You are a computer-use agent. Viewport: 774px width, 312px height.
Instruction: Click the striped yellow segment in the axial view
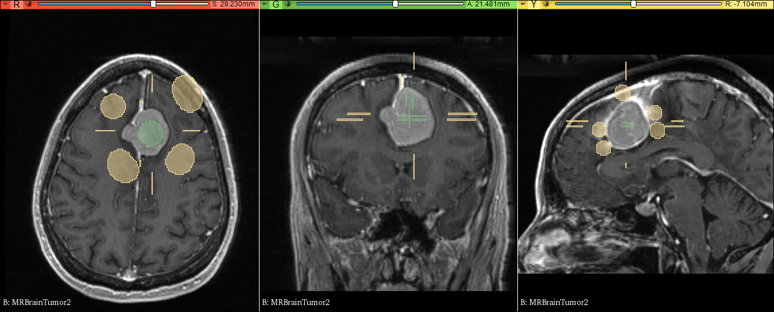click(x=188, y=93)
